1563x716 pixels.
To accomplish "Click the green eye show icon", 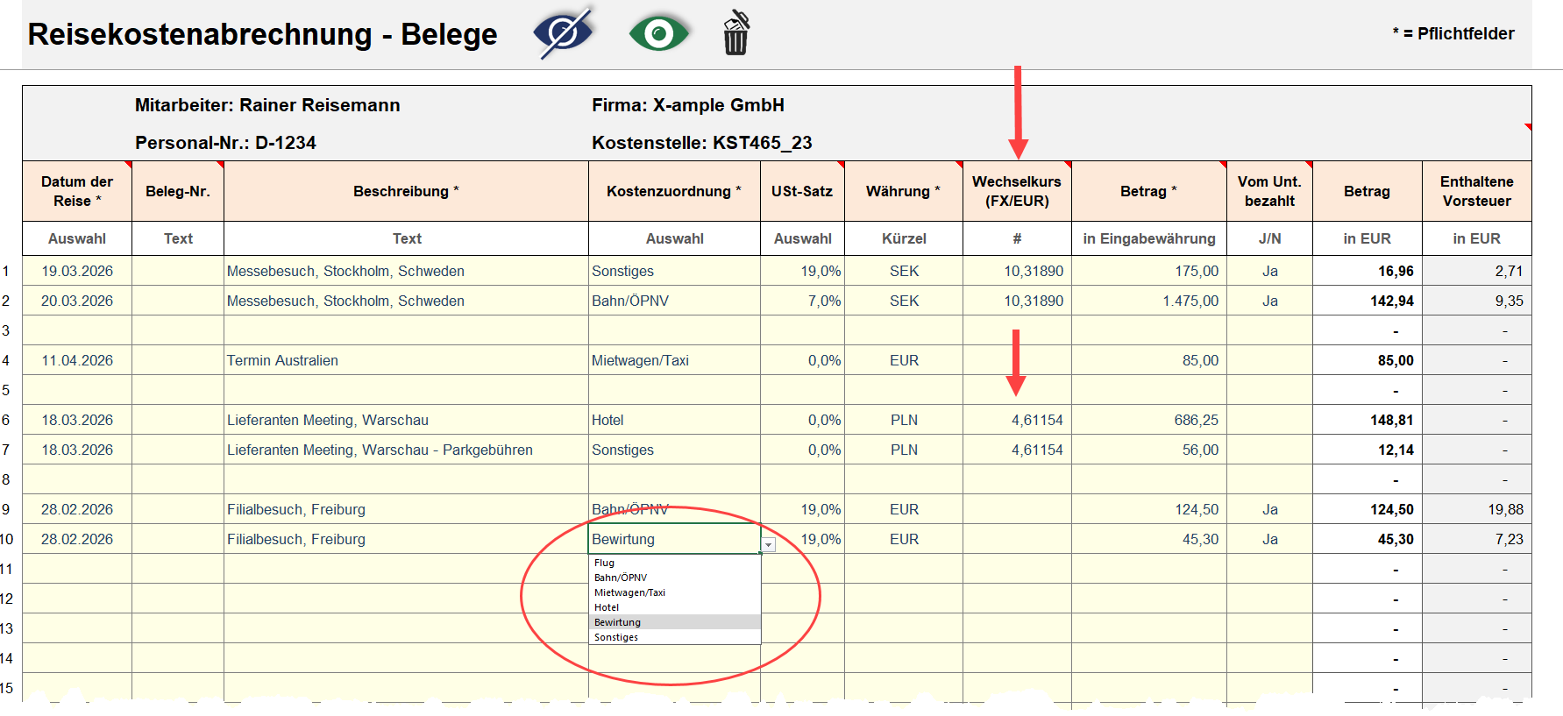I will 658,33.
